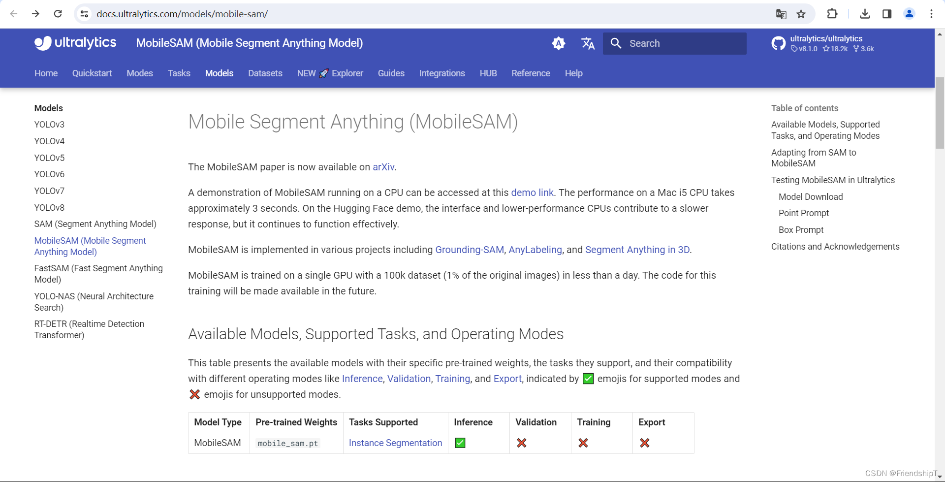Open the Help tab

pos(574,73)
